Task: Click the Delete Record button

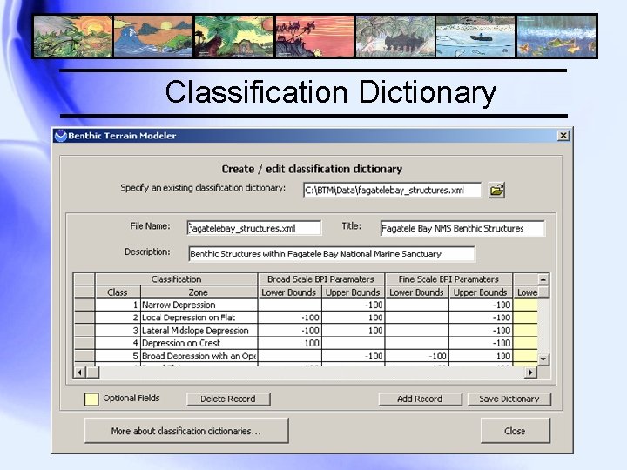Action: click(228, 399)
